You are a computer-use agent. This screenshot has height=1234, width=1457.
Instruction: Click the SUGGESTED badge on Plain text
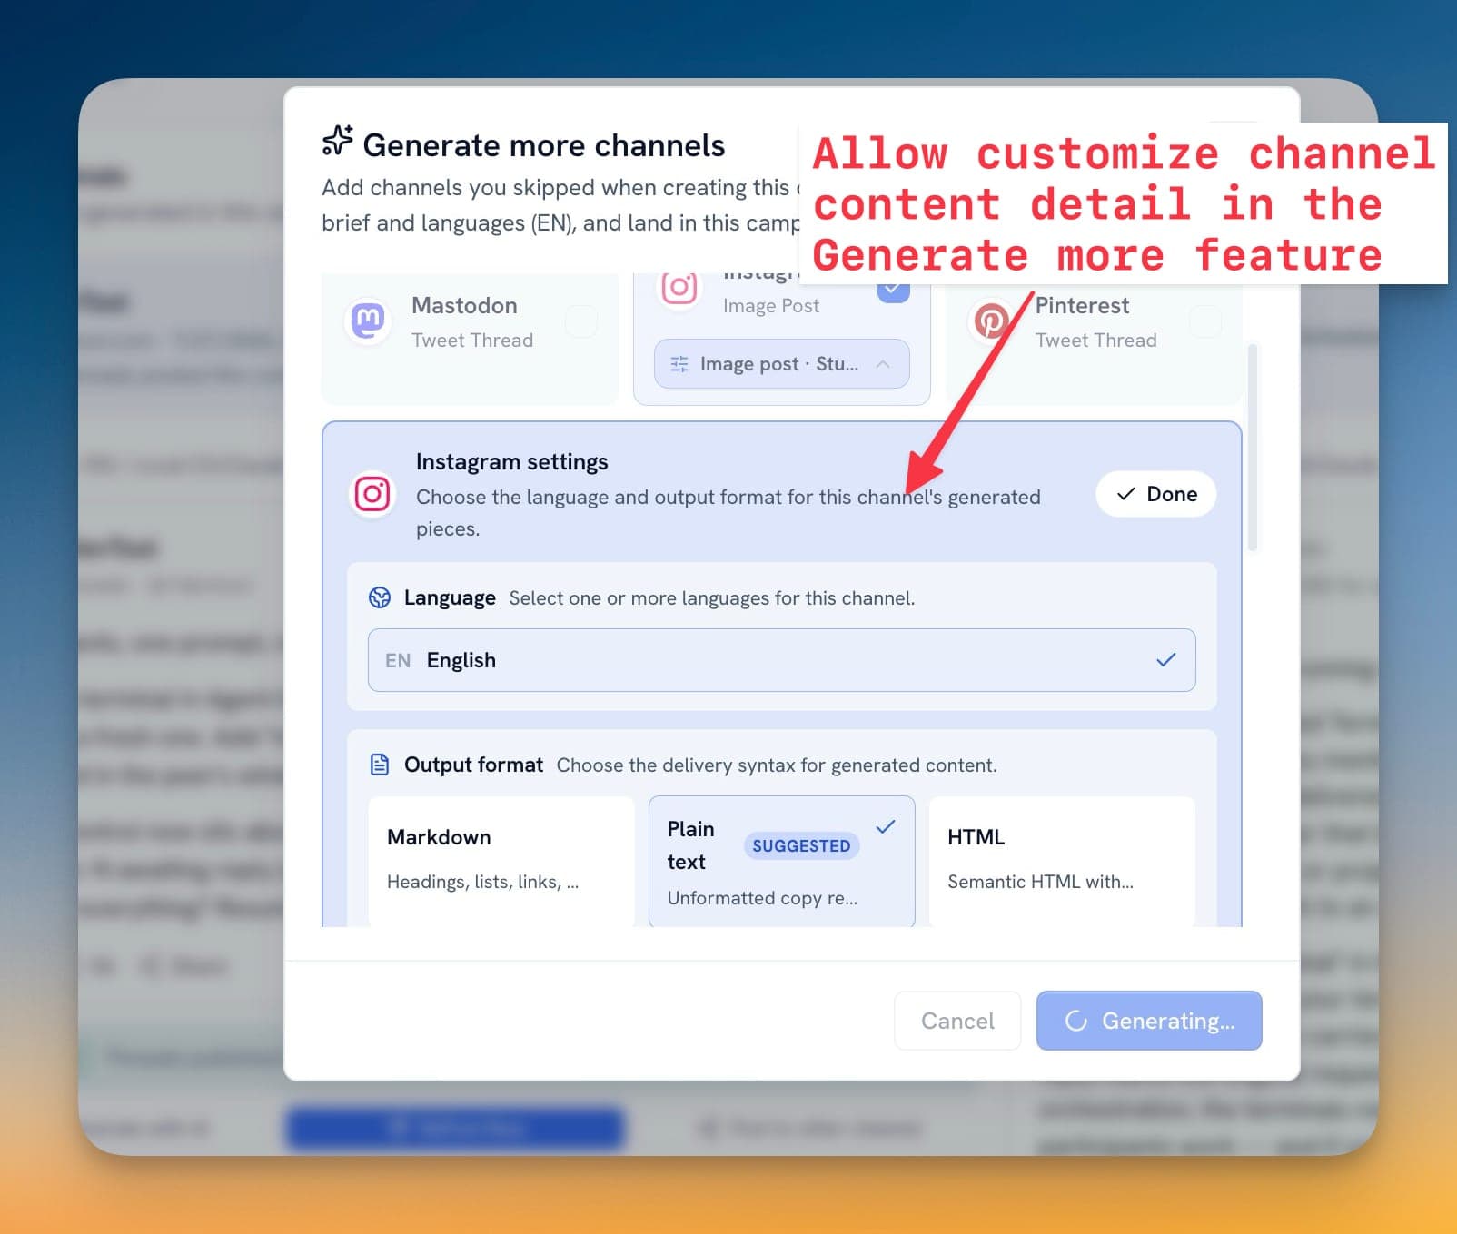point(801,845)
